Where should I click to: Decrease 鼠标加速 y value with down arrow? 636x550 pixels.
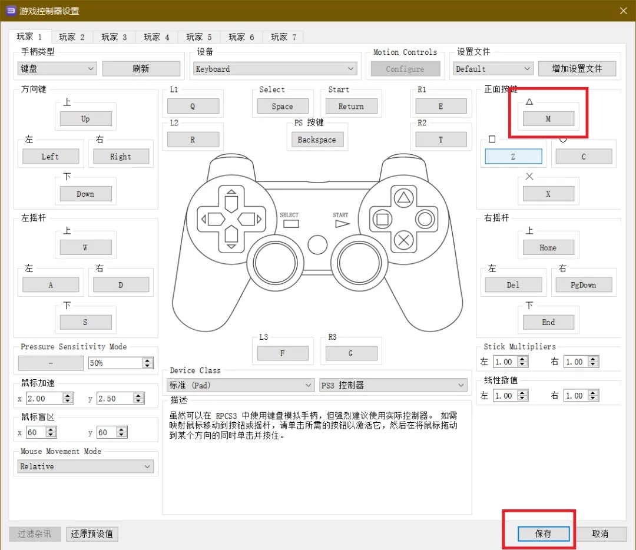coord(139,401)
